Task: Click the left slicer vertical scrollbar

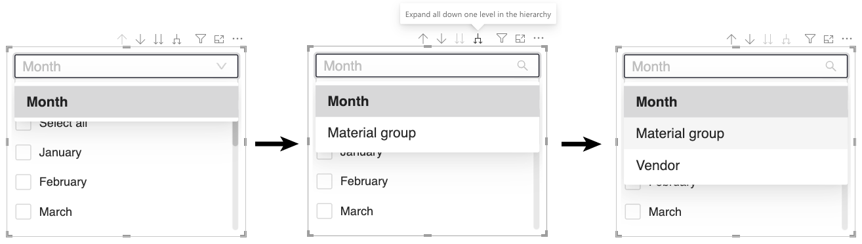Action: (x=236, y=175)
